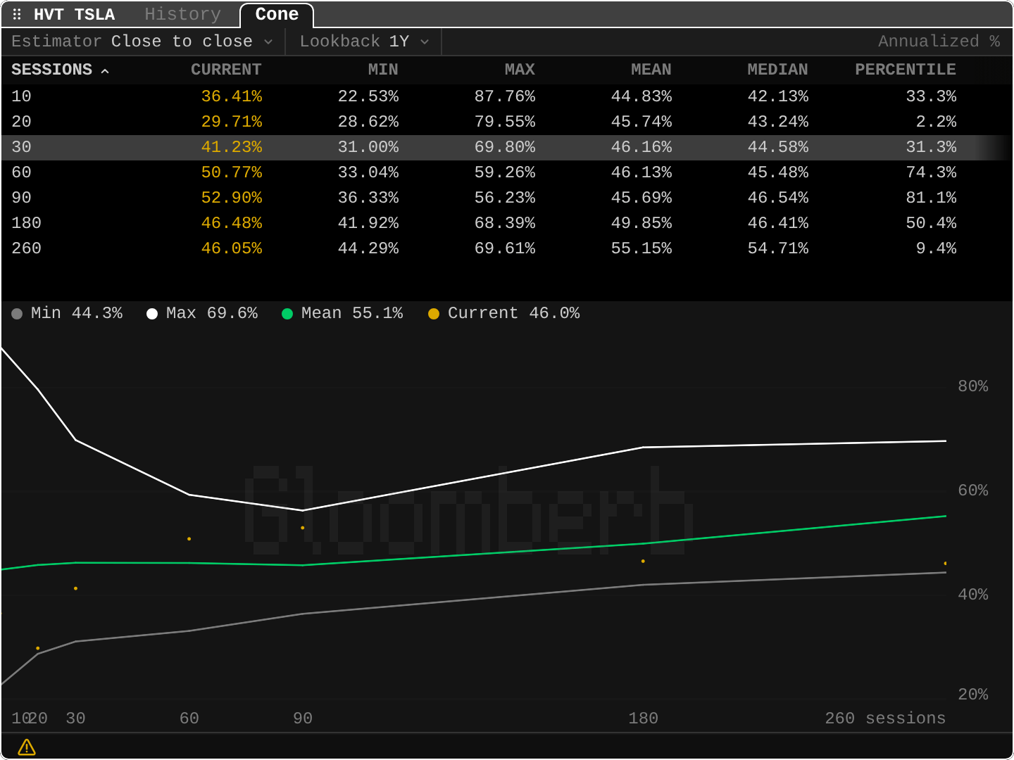Sort by the PERCENTILE column header
Viewport: 1014px width, 760px height.
[906, 70]
